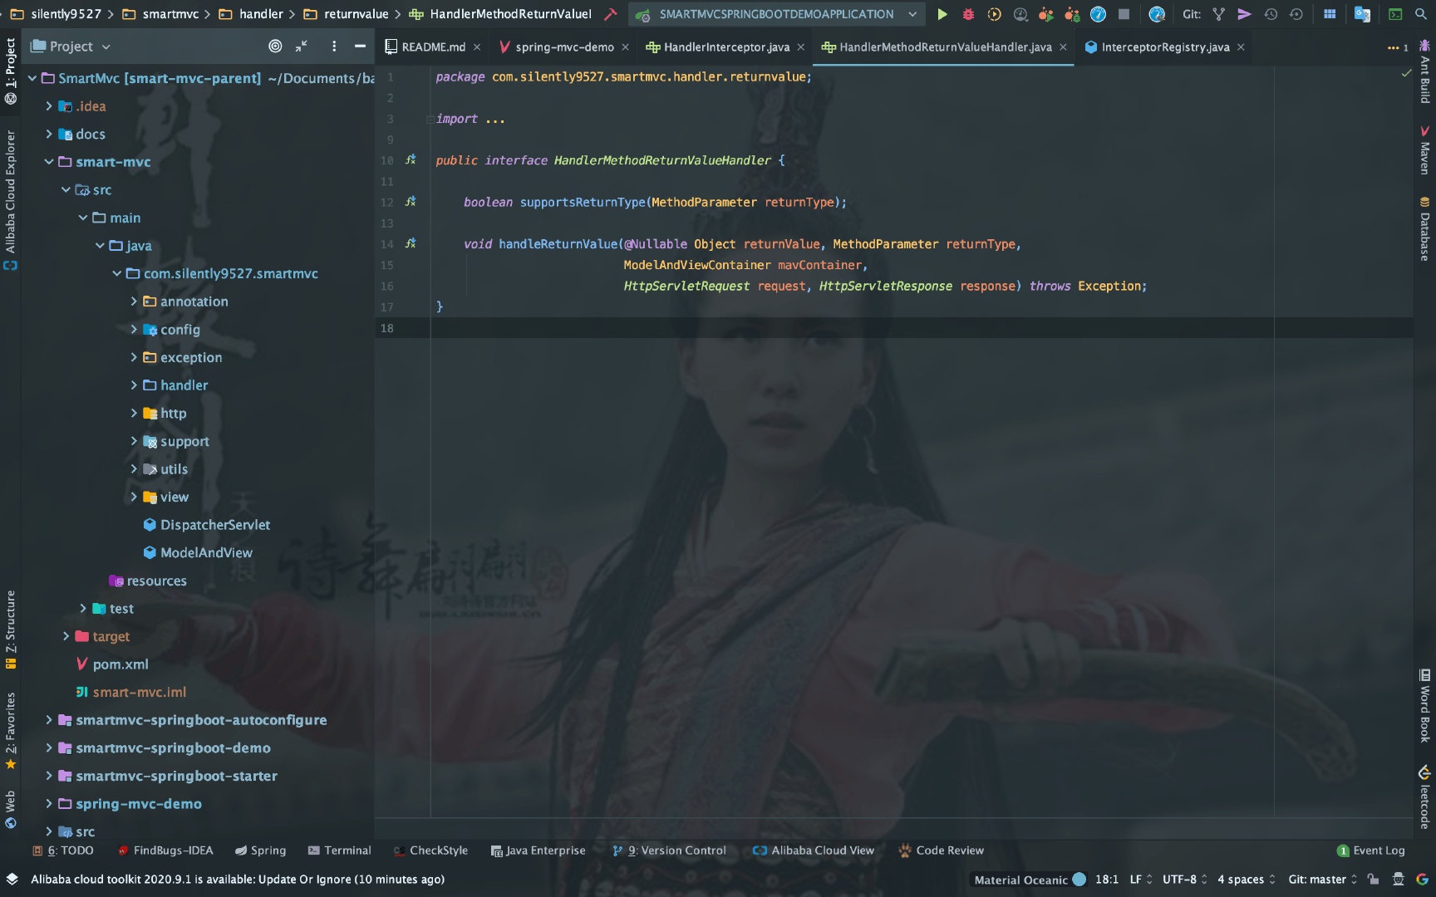The width and height of the screenshot is (1436, 897).
Task: Open the Event Log button
Action: (1370, 850)
